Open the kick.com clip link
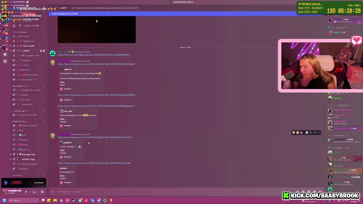Screen dimensions: 363x204 (x=94, y=55)
